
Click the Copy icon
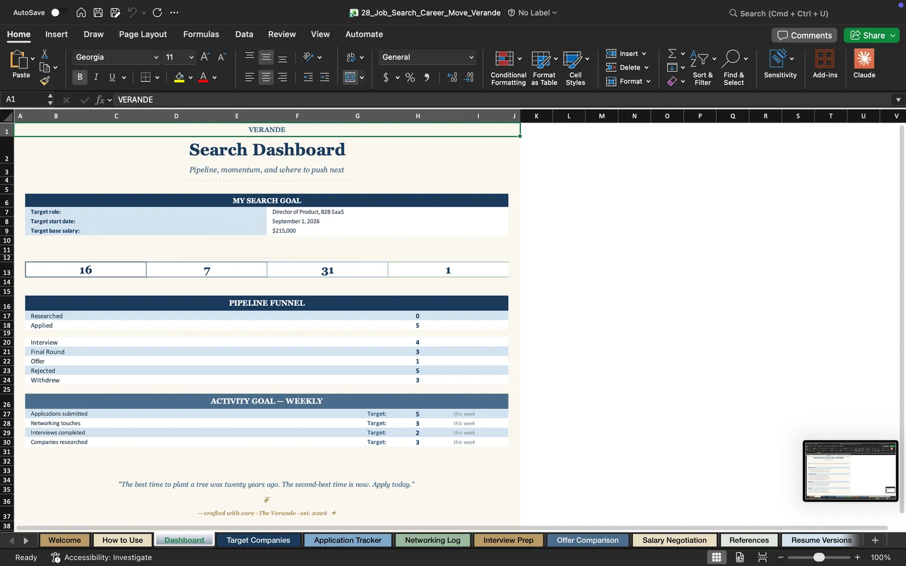click(45, 67)
